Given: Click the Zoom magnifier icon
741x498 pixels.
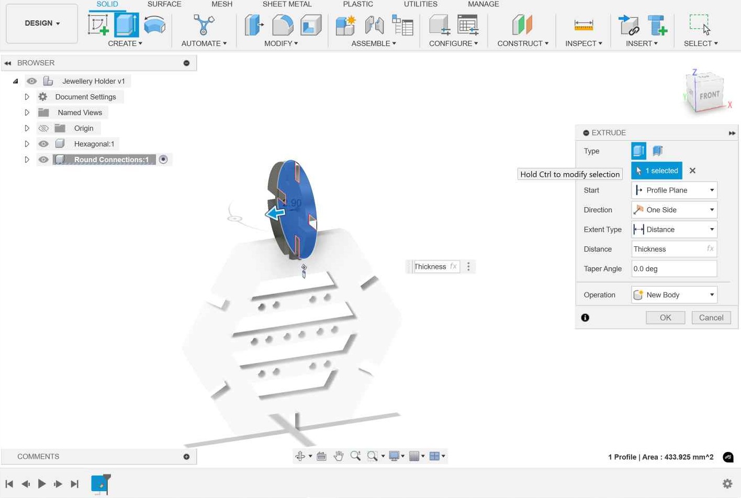Looking at the screenshot, I should (355, 456).
